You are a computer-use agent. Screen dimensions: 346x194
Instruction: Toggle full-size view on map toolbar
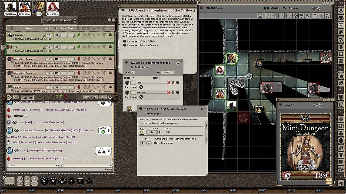click(x=260, y=16)
